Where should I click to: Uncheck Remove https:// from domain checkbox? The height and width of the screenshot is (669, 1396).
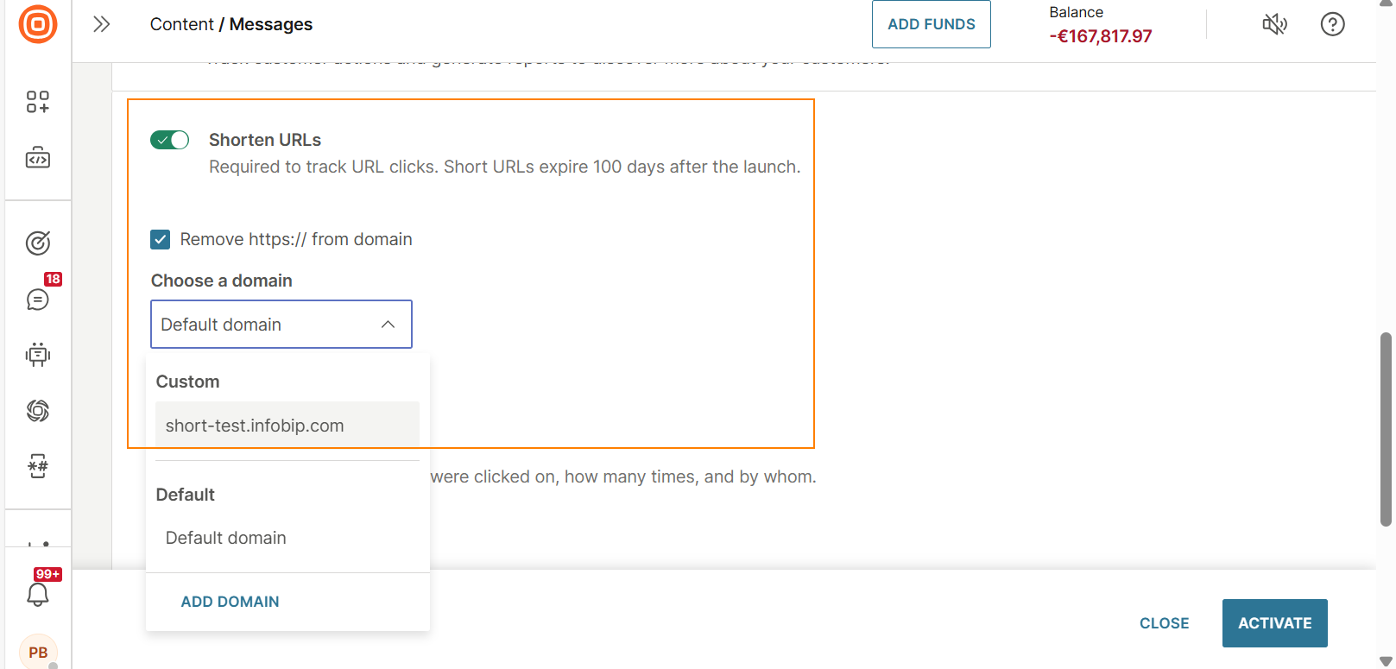pos(161,239)
